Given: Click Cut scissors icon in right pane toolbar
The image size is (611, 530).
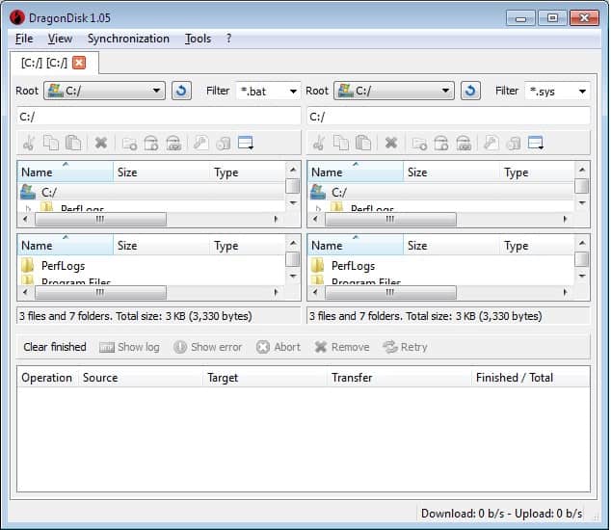Looking at the screenshot, I should (319, 143).
